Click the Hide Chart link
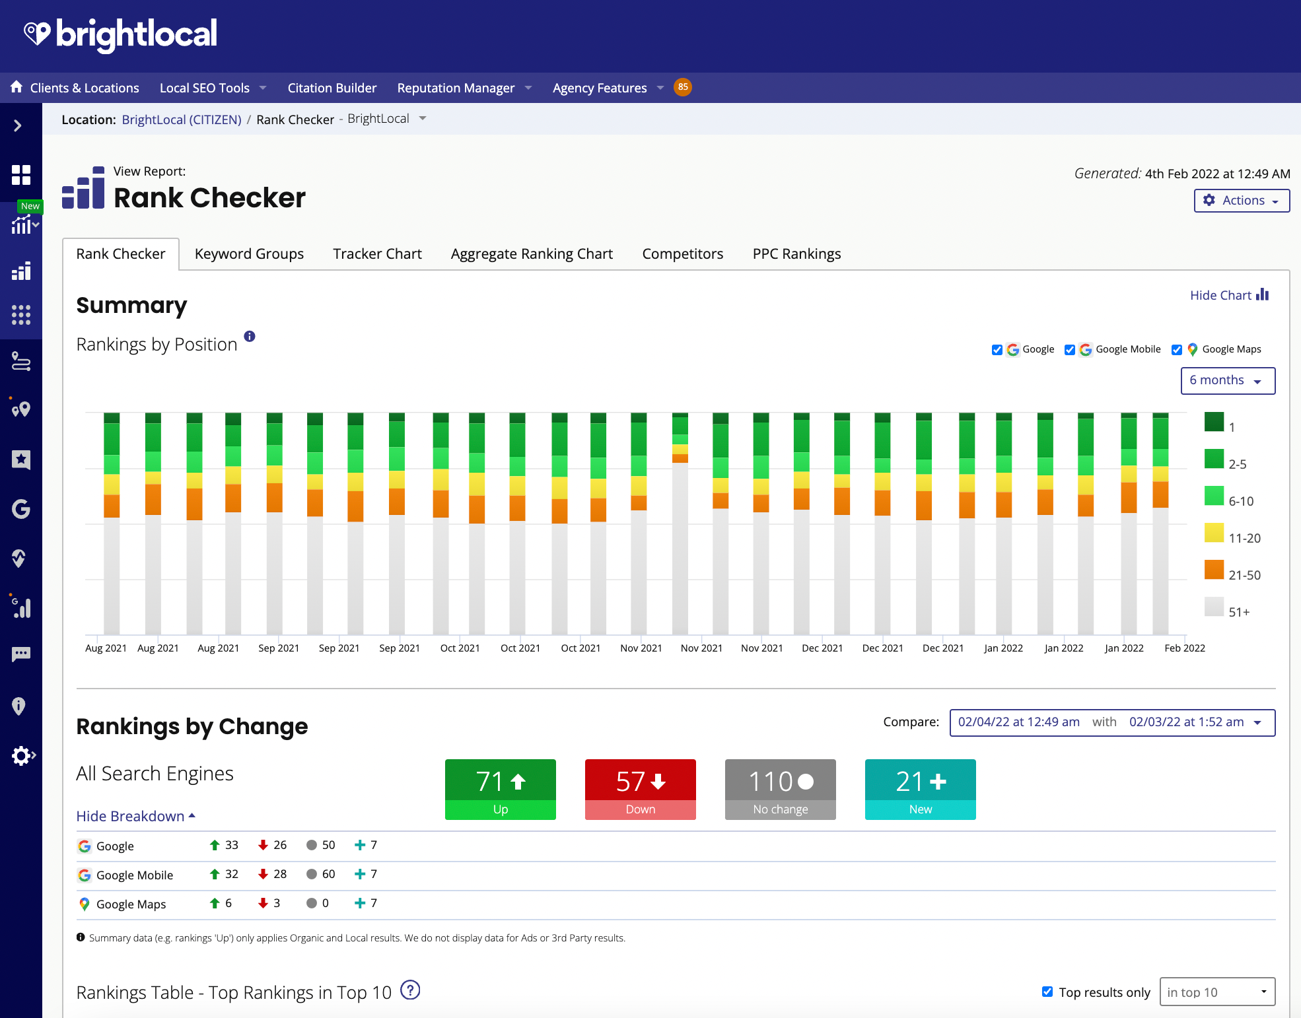This screenshot has height=1018, width=1301. click(x=1229, y=295)
